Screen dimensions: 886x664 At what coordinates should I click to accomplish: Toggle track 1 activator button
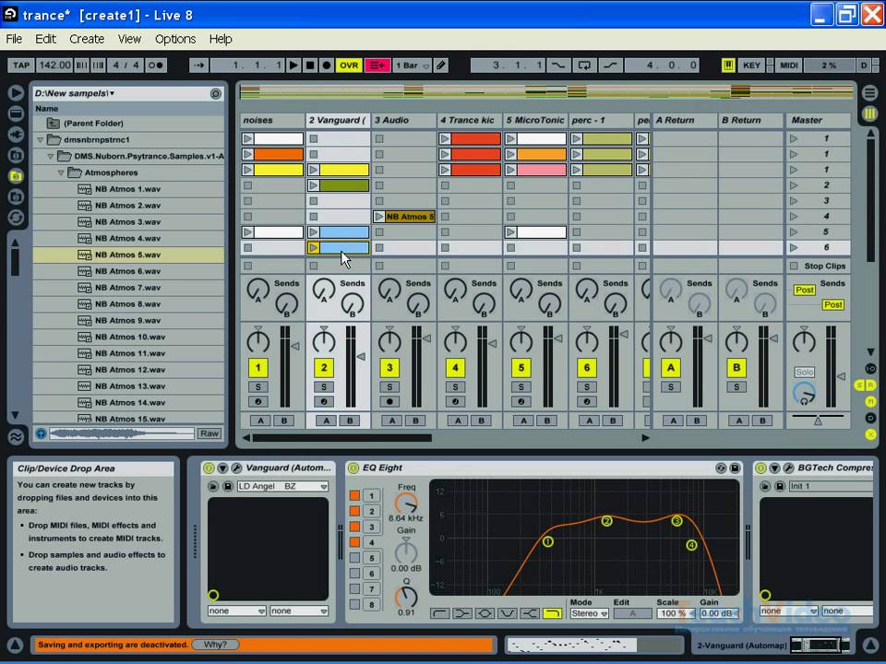pos(258,368)
